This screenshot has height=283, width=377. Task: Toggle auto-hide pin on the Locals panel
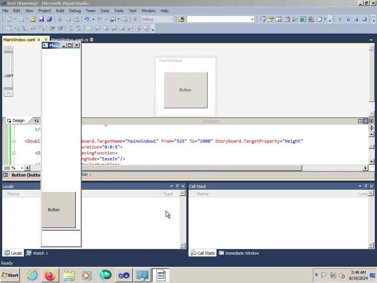[177, 186]
